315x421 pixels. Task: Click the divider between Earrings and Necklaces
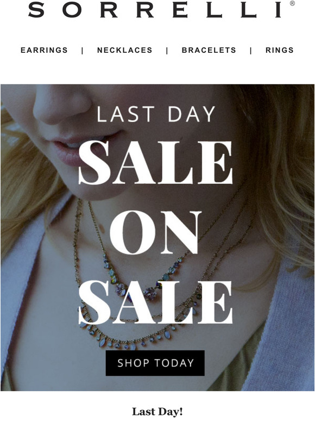click(83, 51)
